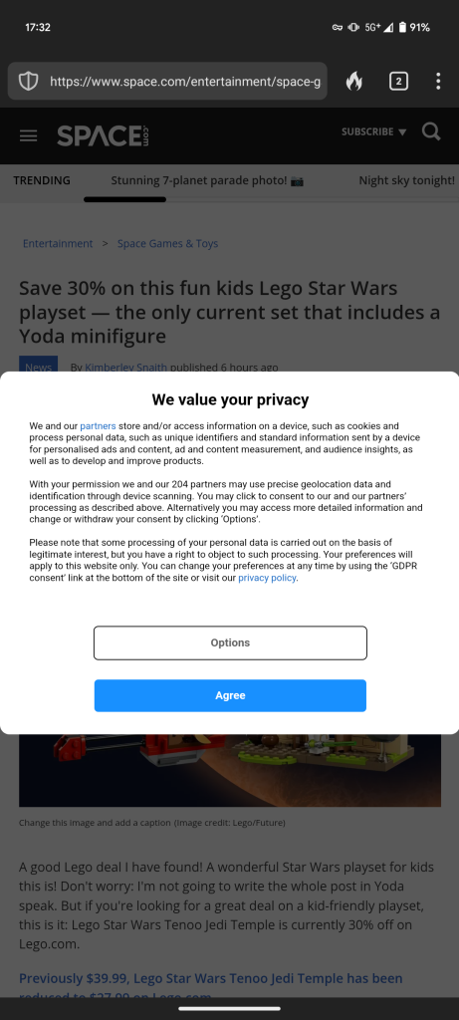The width and height of the screenshot is (459, 1020).
Task: Open the site search magnifier
Action: point(431,132)
